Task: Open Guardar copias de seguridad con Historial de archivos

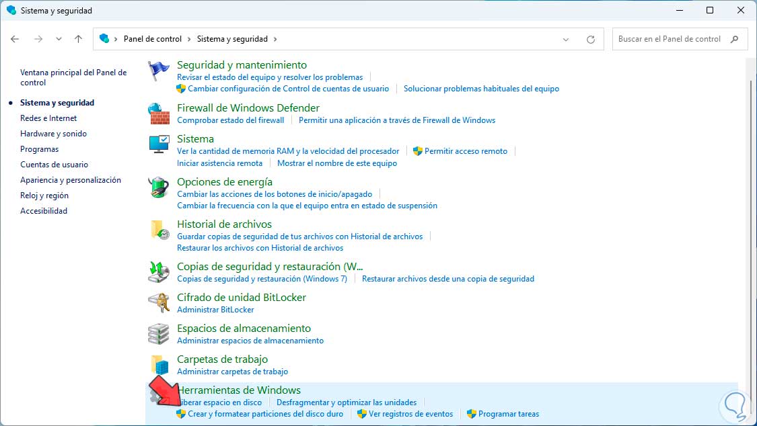Action: [x=300, y=237]
